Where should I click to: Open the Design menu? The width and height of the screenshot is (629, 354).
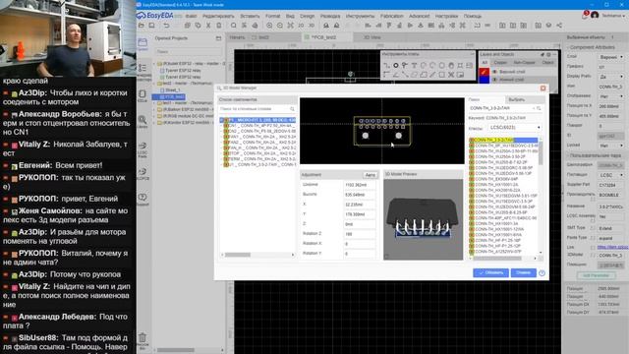pyautogui.click(x=307, y=16)
